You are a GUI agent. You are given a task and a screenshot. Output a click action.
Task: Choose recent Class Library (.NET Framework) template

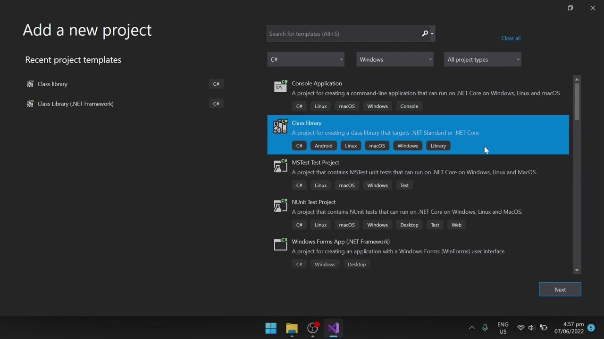click(125, 104)
